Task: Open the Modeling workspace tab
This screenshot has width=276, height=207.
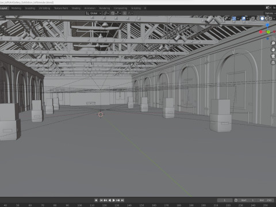Action: [x=16, y=8]
